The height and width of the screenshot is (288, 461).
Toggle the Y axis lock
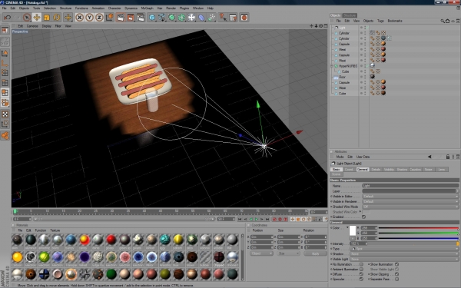point(89,18)
